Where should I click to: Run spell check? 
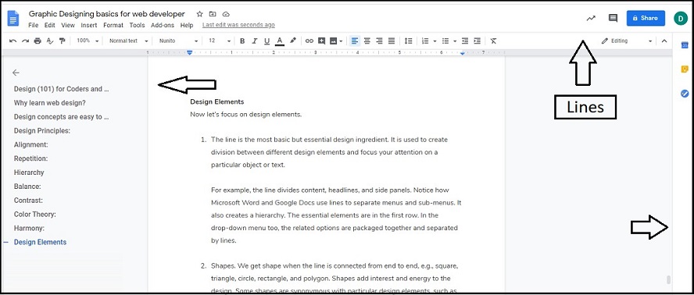[50, 41]
